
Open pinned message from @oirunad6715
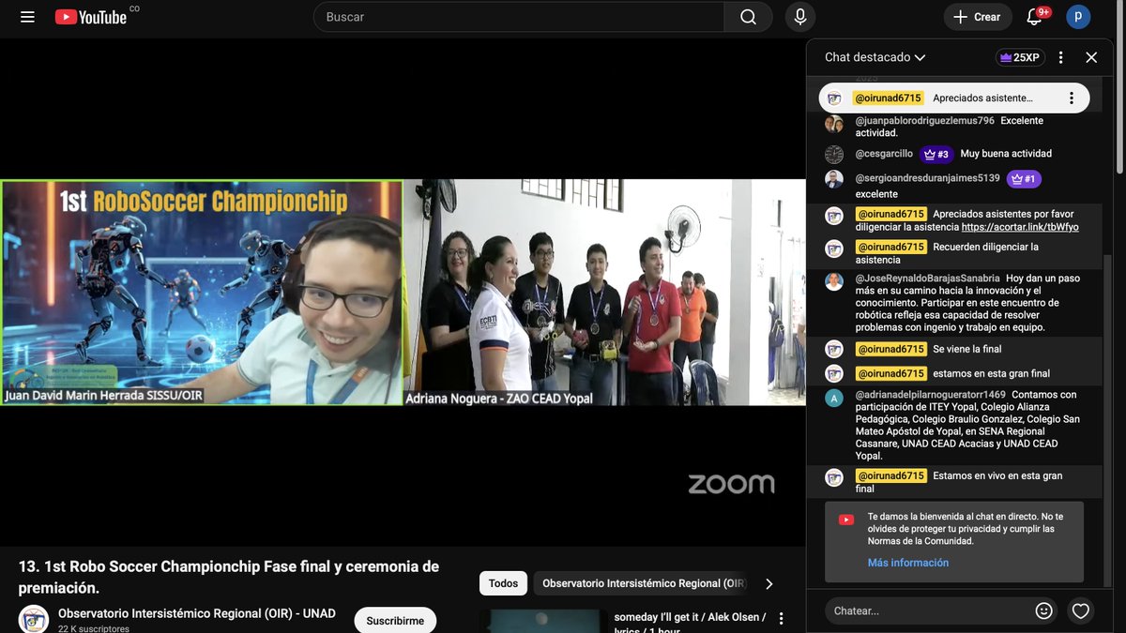954,98
